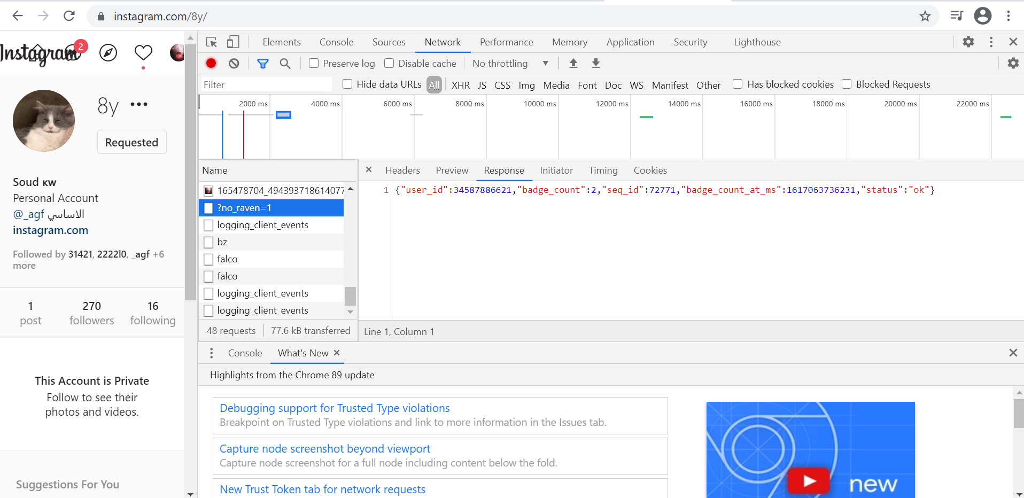Open Instagram Explore via compass icon
1024x498 pixels.
[108, 53]
